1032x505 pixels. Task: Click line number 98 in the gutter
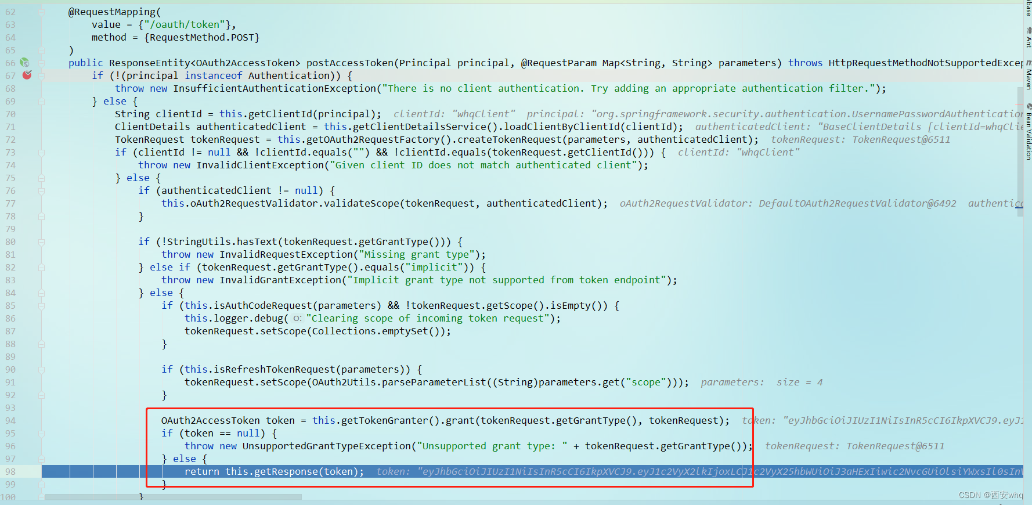tap(10, 471)
